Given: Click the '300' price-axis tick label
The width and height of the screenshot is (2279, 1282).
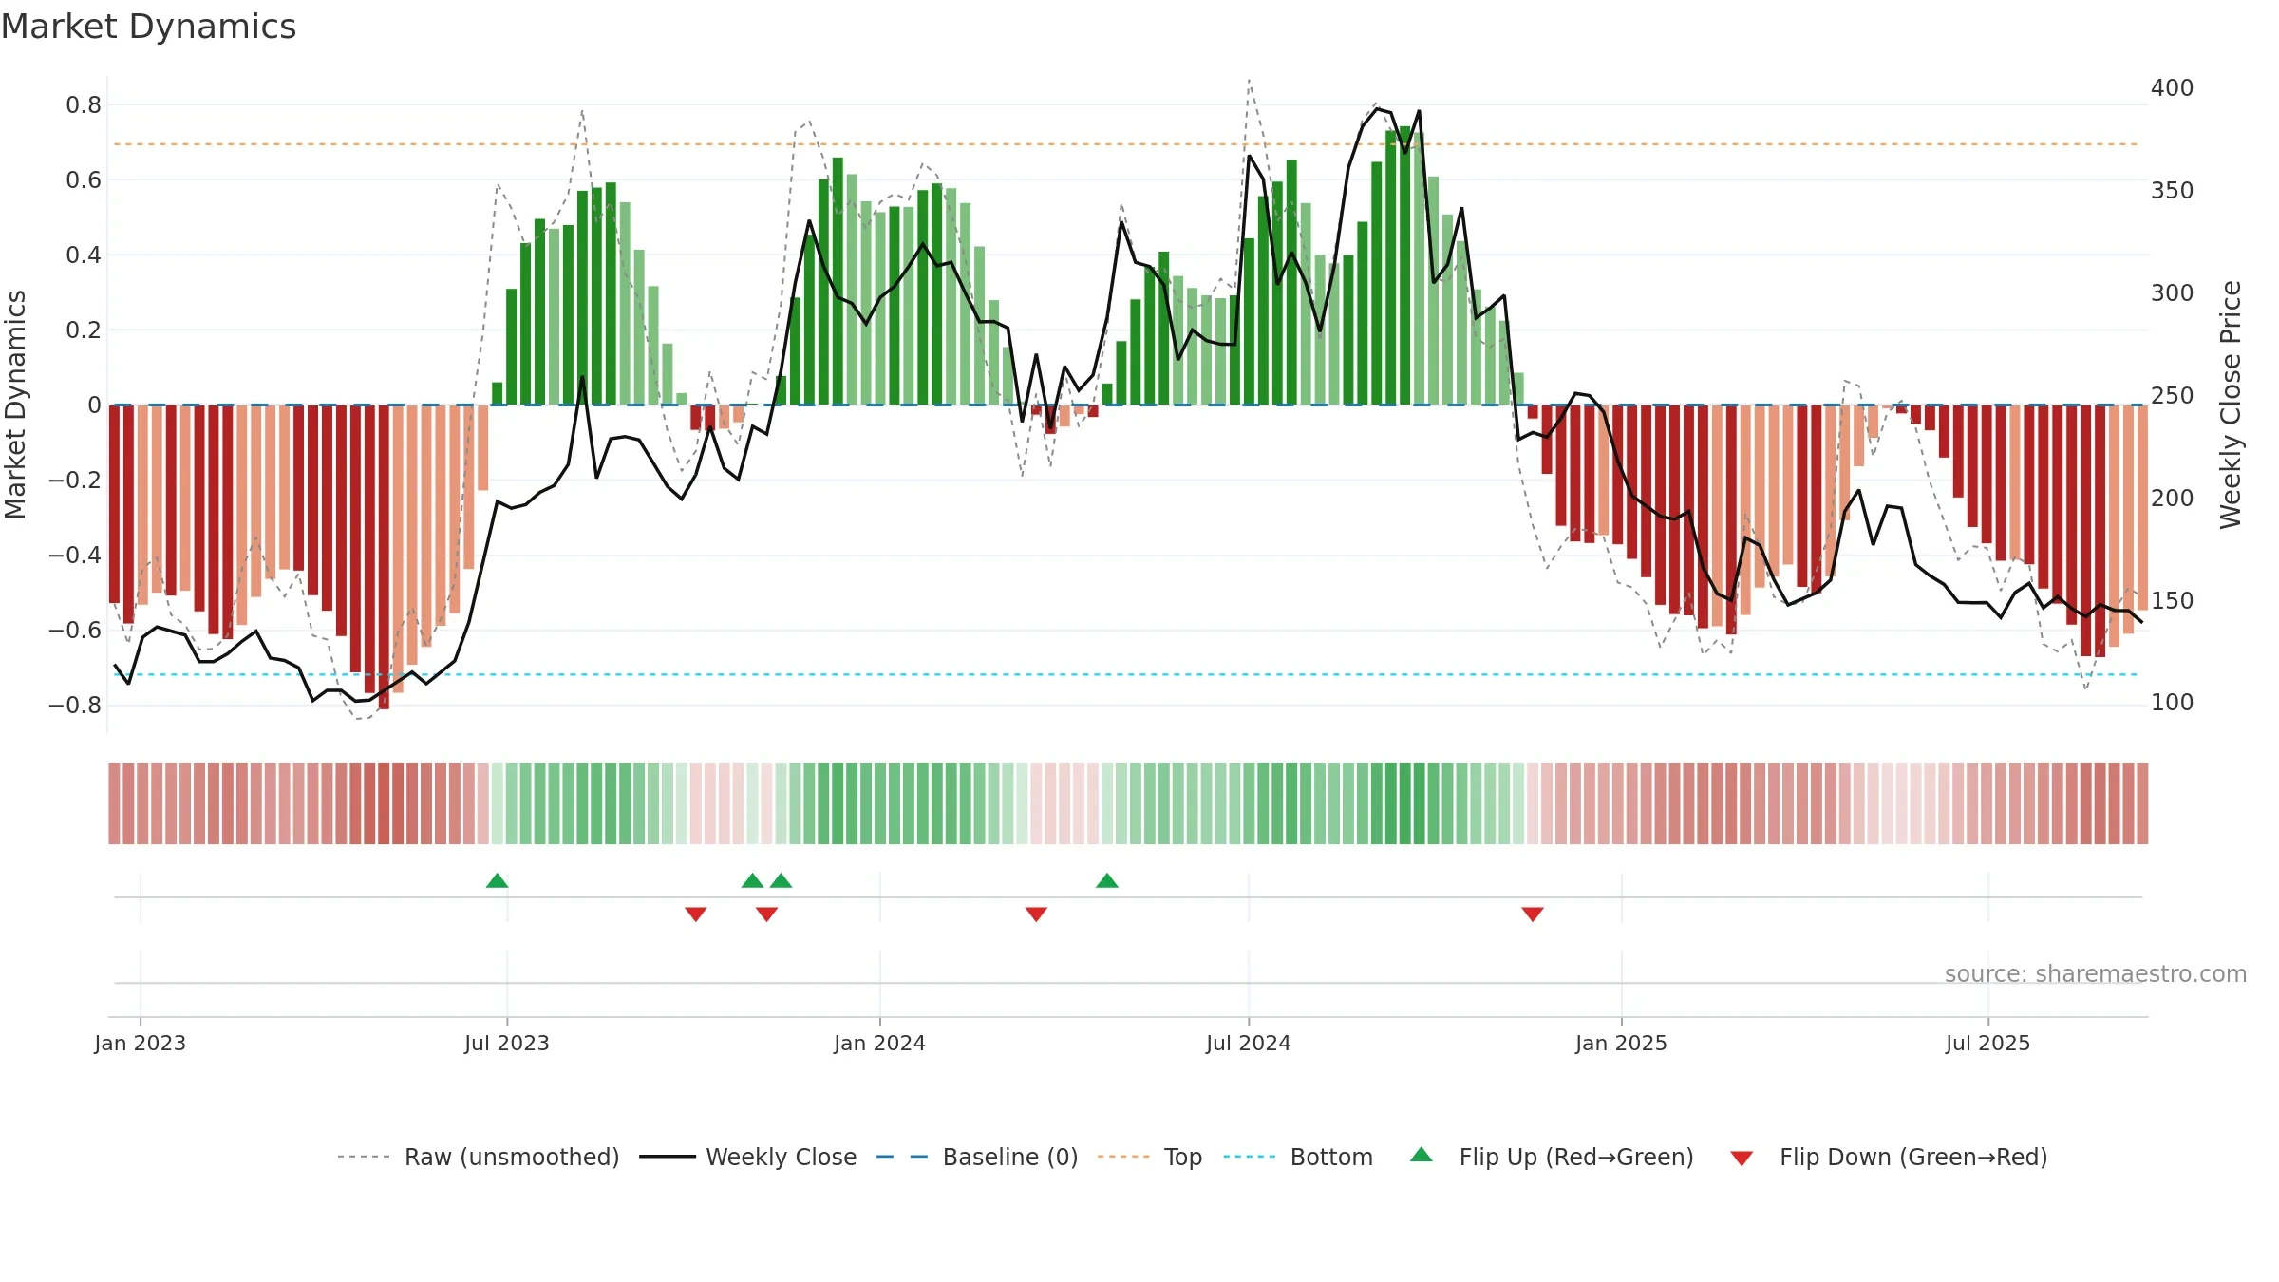Looking at the screenshot, I should [x=2173, y=292].
